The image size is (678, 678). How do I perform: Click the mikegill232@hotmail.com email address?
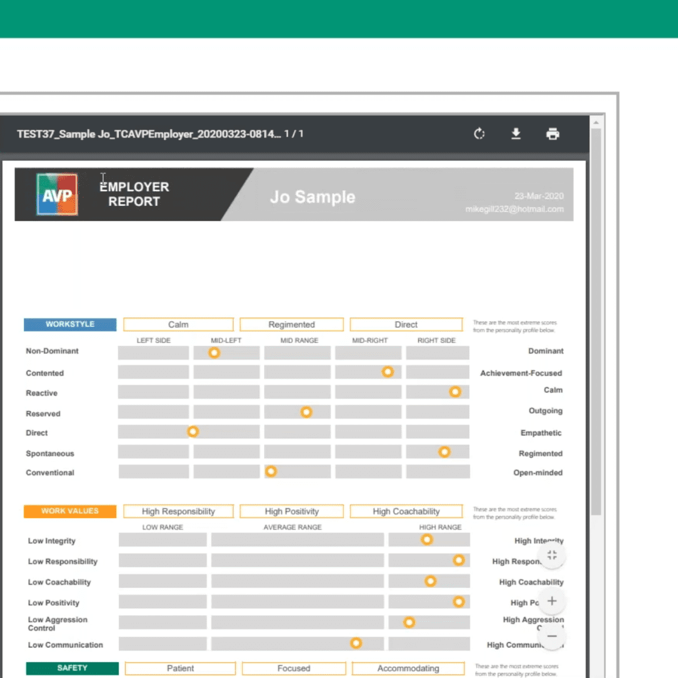coord(515,209)
